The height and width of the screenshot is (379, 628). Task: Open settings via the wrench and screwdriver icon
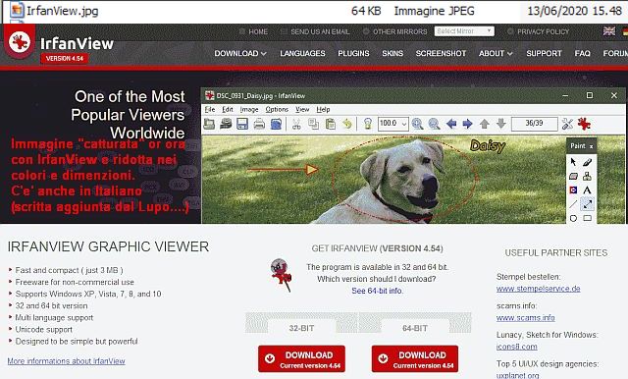click(x=567, y=124)
